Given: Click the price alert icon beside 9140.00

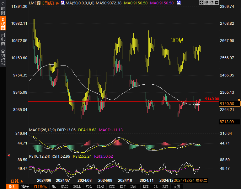Looking at the screenshot, I should coord(239,99).
